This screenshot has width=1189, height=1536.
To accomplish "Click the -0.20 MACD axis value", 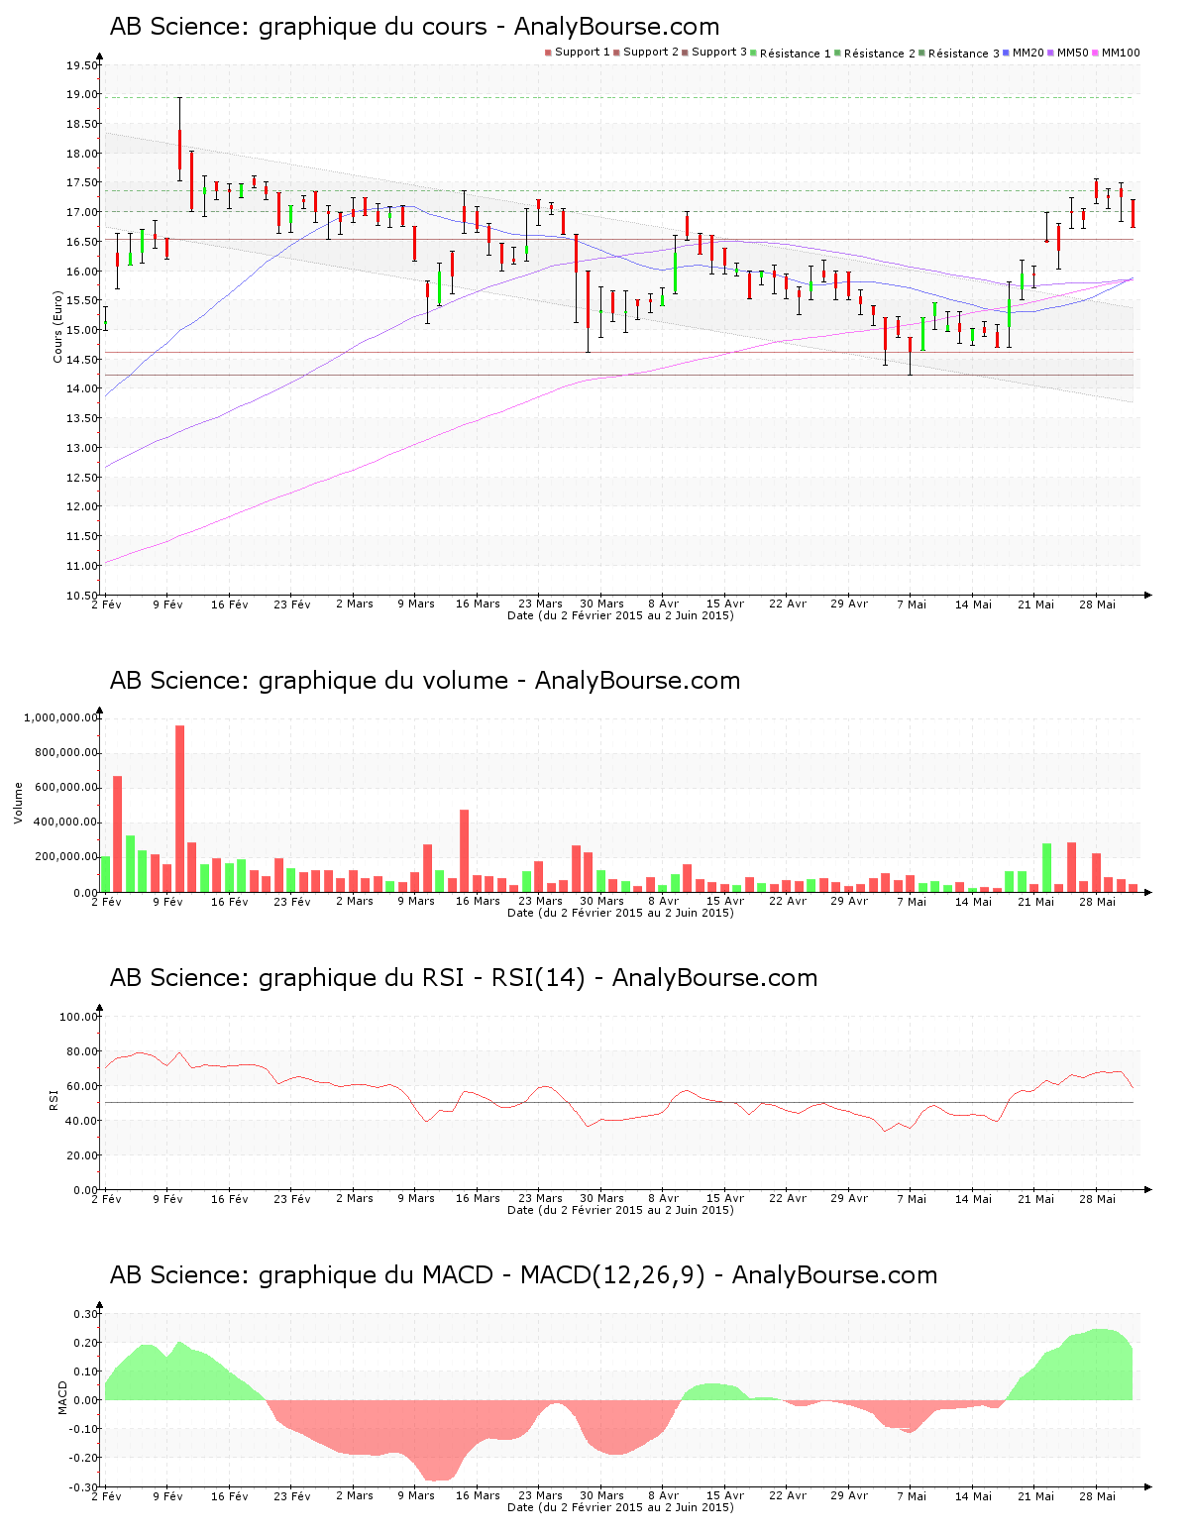I will tap(83, 1458).
